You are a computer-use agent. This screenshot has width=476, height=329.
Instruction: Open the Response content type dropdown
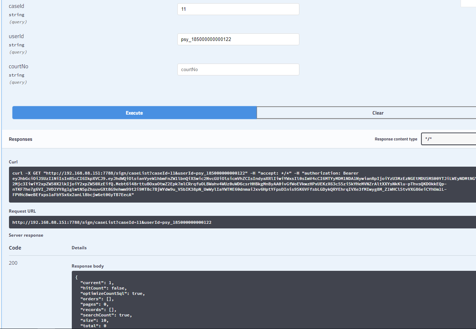pos(448,139)
